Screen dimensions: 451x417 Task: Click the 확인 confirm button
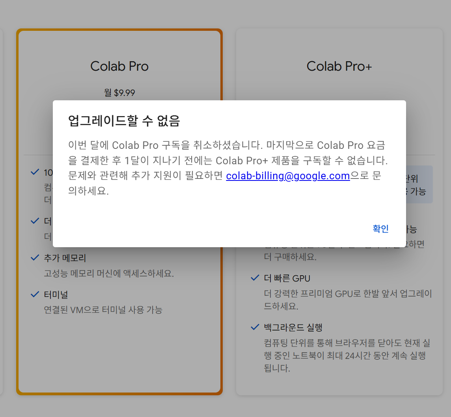[x=380, y=229]
